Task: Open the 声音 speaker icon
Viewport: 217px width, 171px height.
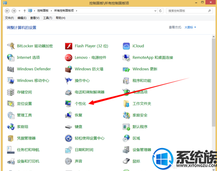Action: coord(68,161)
